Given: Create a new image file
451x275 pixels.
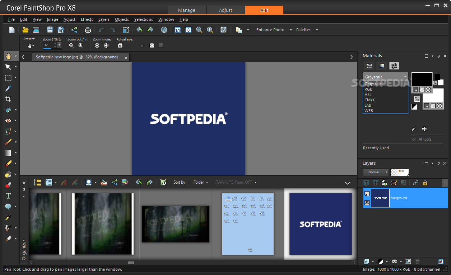Looking at the screenshot, I should tap(12, 30).
